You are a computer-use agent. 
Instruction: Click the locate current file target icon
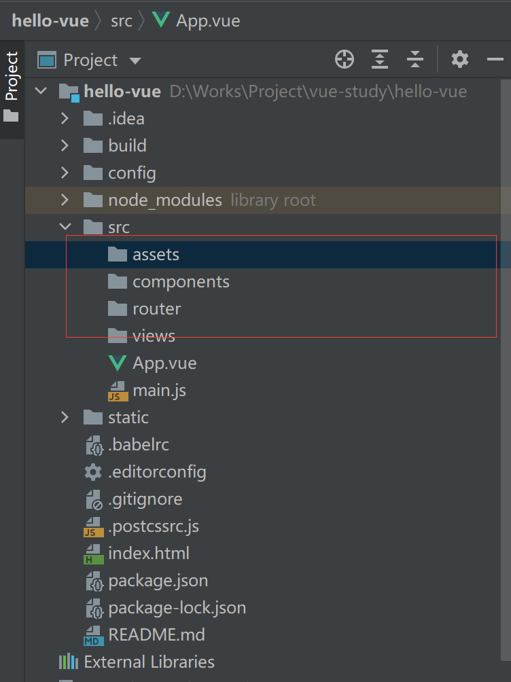pyautogui.click(x=345, y=60)
